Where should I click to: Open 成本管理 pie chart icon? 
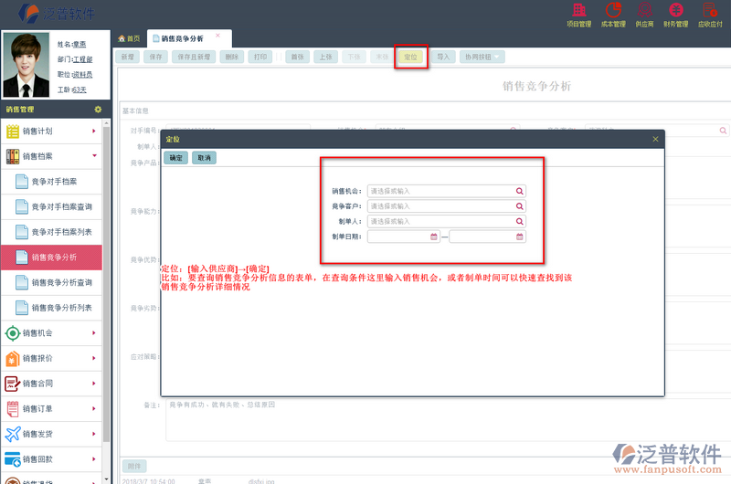(612, 14)
